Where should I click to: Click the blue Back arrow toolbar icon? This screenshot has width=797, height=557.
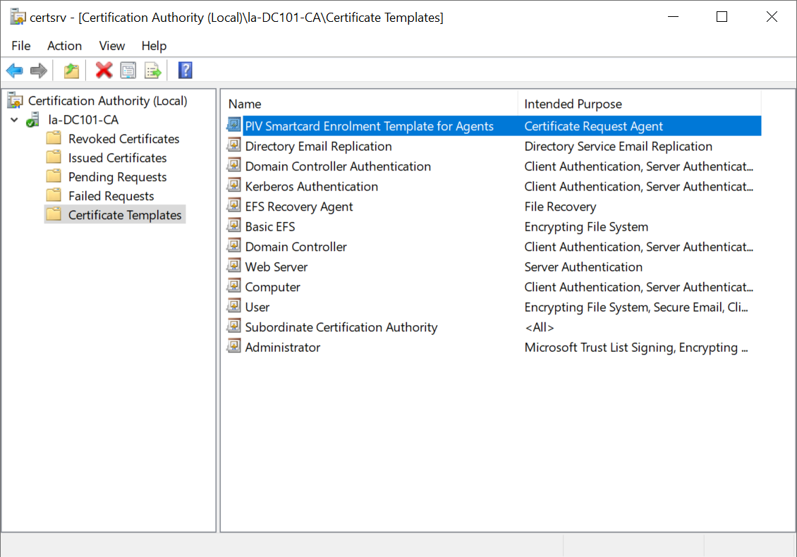pos(15,71)
